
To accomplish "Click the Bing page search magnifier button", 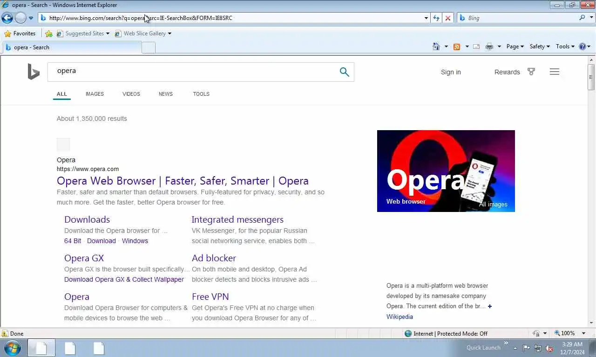I will coord(344,72).
